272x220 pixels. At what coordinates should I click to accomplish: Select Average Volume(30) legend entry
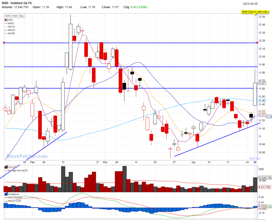pyautogui.click(x=16, y=171)
